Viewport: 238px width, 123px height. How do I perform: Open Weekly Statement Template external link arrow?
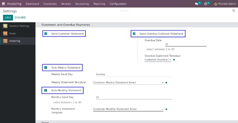point(166,83)
